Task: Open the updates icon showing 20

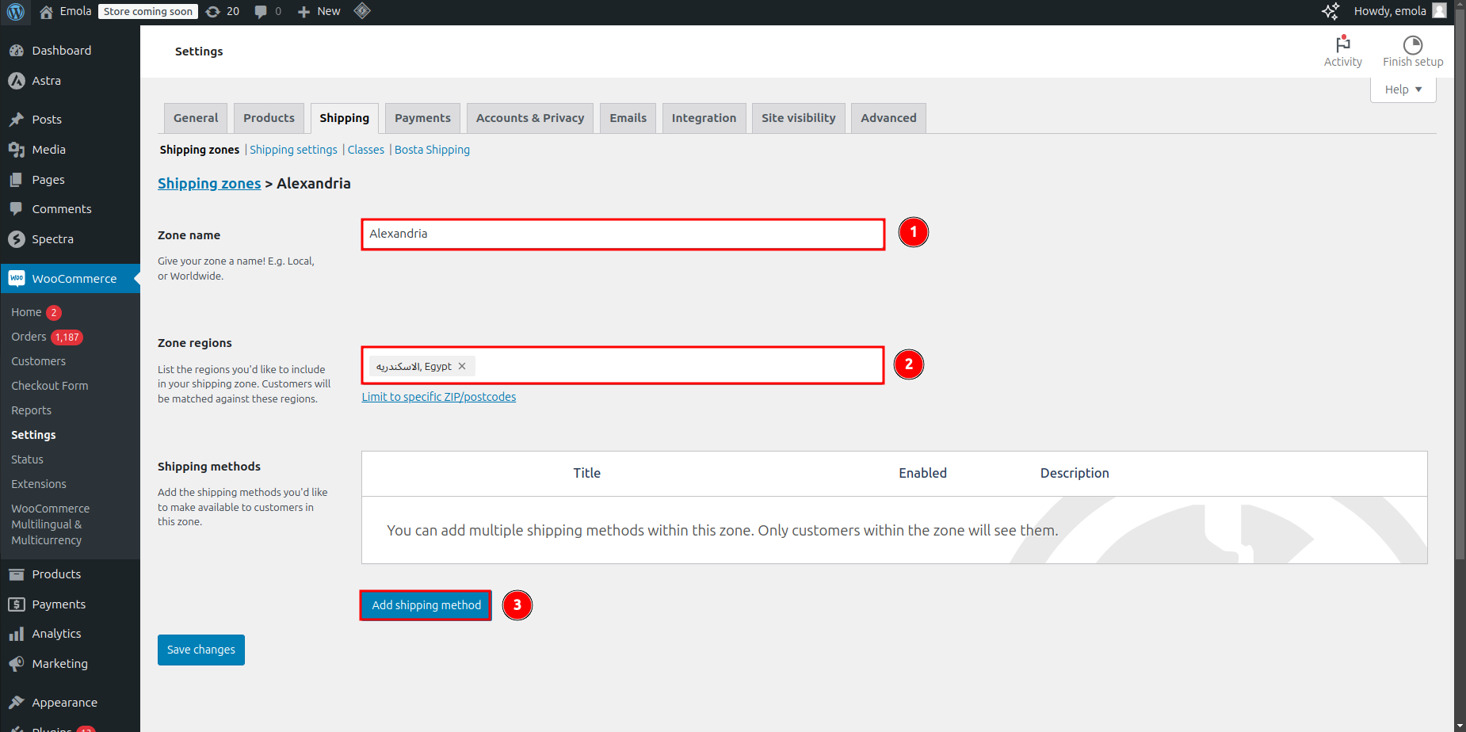Action: (x=213, y=12)
